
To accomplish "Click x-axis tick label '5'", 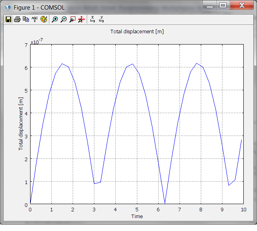I will click(137, 210).
